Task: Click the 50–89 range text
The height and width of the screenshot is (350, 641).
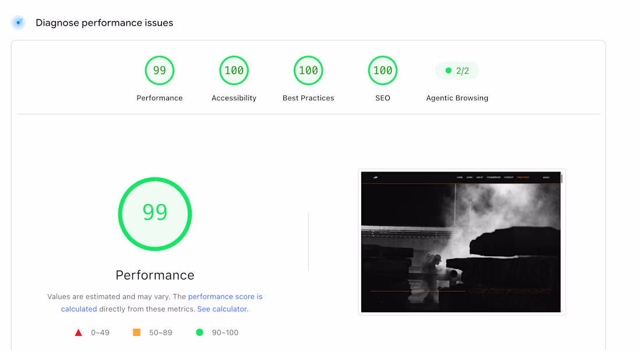Action: pyautogui.click(x=161, y=333)
